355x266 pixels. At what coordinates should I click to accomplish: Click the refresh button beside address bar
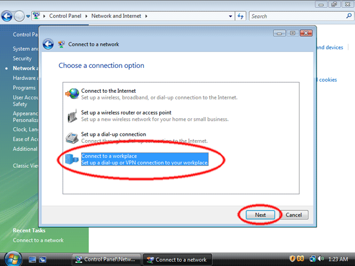click(240, 16)
